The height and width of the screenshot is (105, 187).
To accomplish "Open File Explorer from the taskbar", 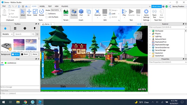I will tap(18, 102).
